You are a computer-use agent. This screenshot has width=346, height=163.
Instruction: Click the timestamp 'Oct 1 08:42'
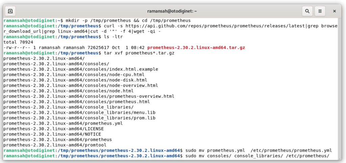(x=128, y=48)
